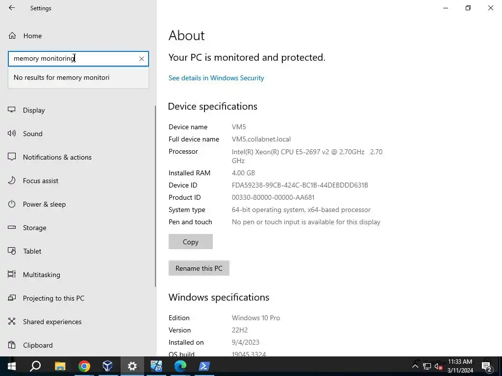Open VirtualBox cube icon on taskbar
Screen dimensions: 502x376
pos(107,366)
